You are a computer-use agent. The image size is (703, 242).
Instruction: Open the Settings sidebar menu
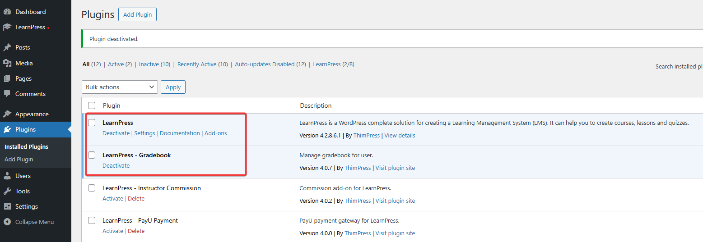(x=36, y=206)
